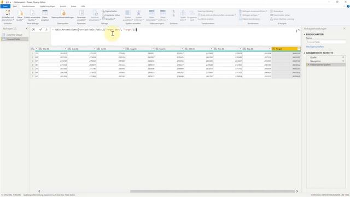Click sort ascending icon in ribbon
The image size is (350, 197).
click(174, 11)
